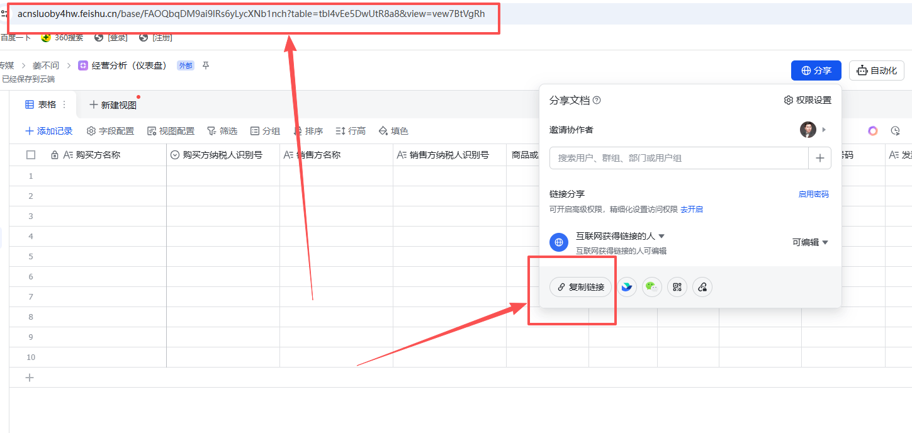
Task: Click the 复制链接 copy link button
Action: (x=580, y=287)
